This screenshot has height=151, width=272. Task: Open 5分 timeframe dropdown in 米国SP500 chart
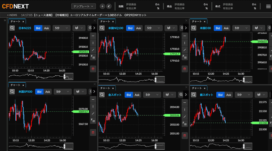click(63, 92)
